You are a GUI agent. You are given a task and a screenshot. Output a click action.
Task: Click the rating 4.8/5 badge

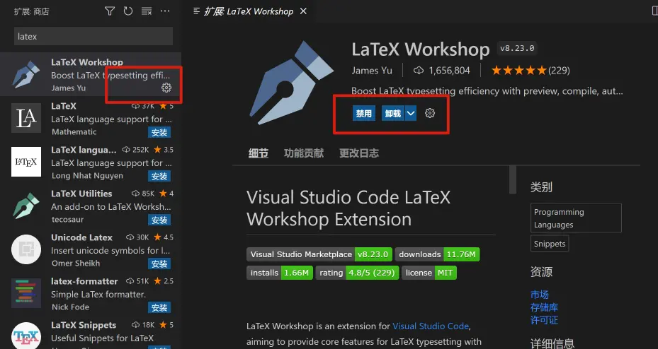(357, 273)
